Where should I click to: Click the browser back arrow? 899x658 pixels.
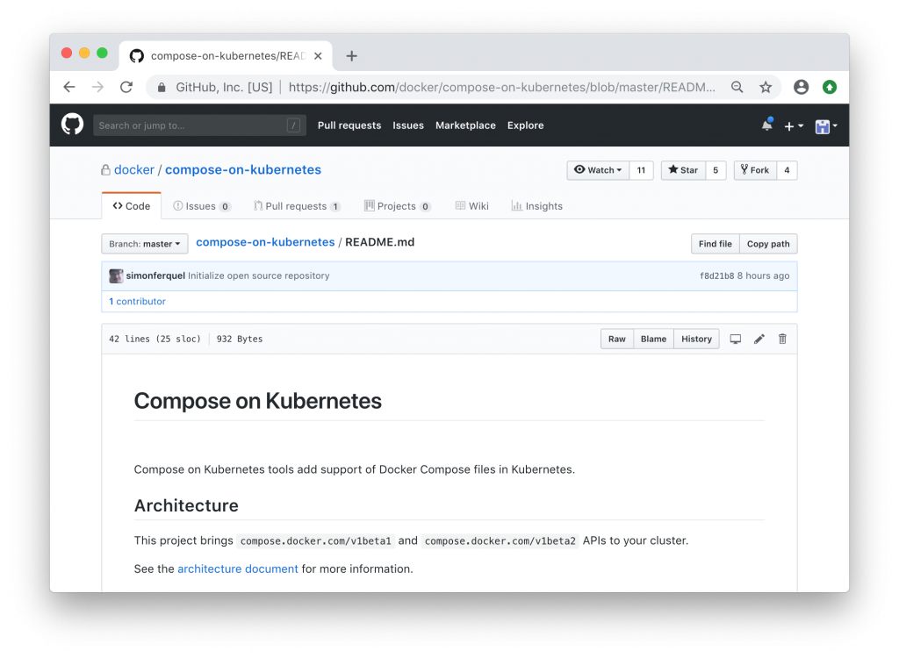coord(69,87)
